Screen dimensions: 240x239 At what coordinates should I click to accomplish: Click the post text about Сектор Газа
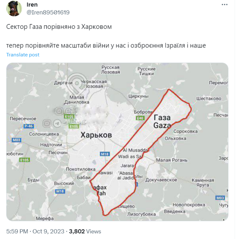click(x=59, y=27)
